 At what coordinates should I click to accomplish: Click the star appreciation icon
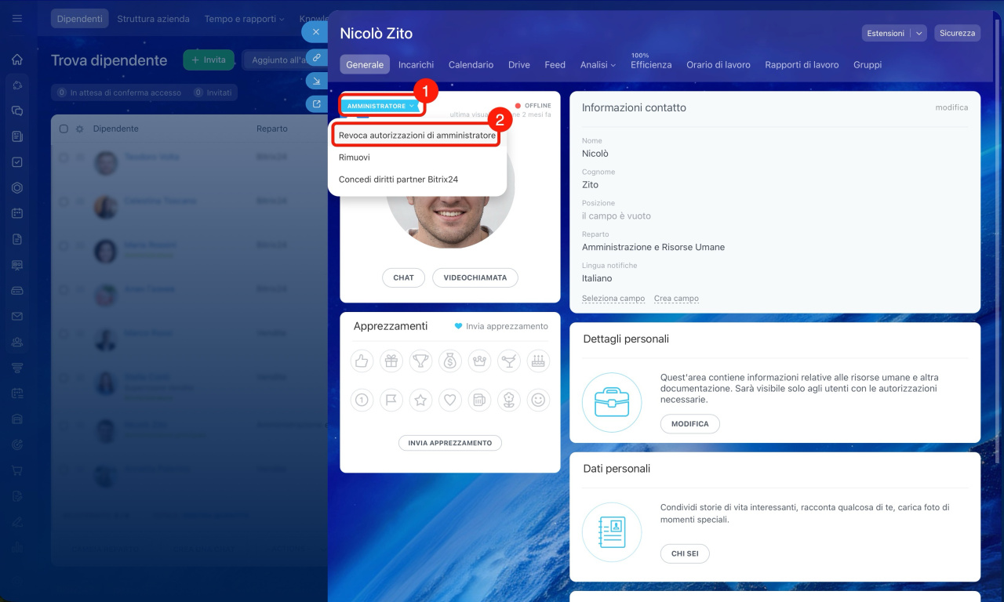tap(421, 400)
